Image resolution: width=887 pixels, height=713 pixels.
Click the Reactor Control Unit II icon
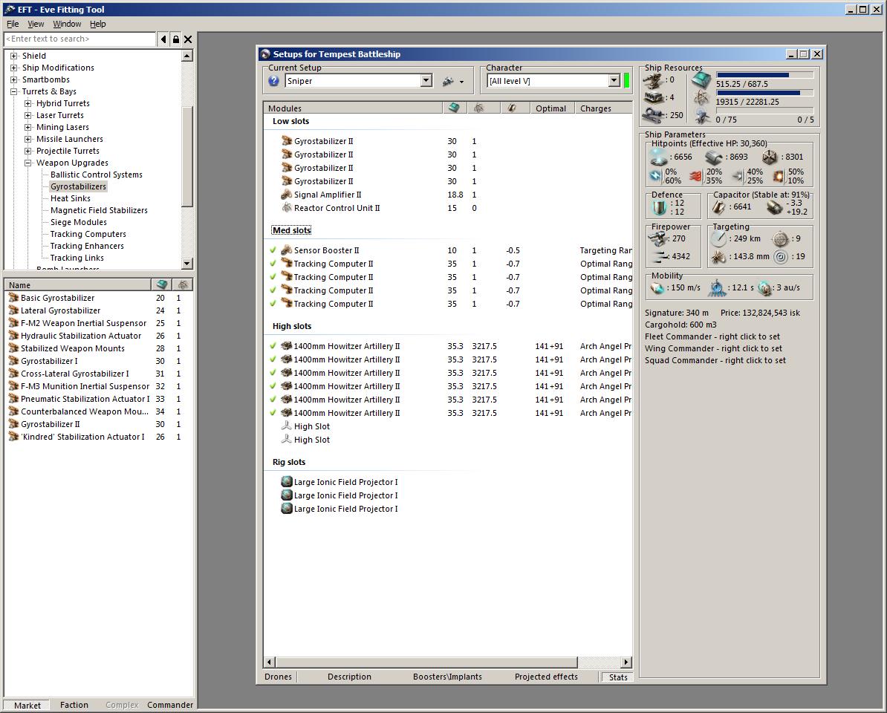[287, 208]
